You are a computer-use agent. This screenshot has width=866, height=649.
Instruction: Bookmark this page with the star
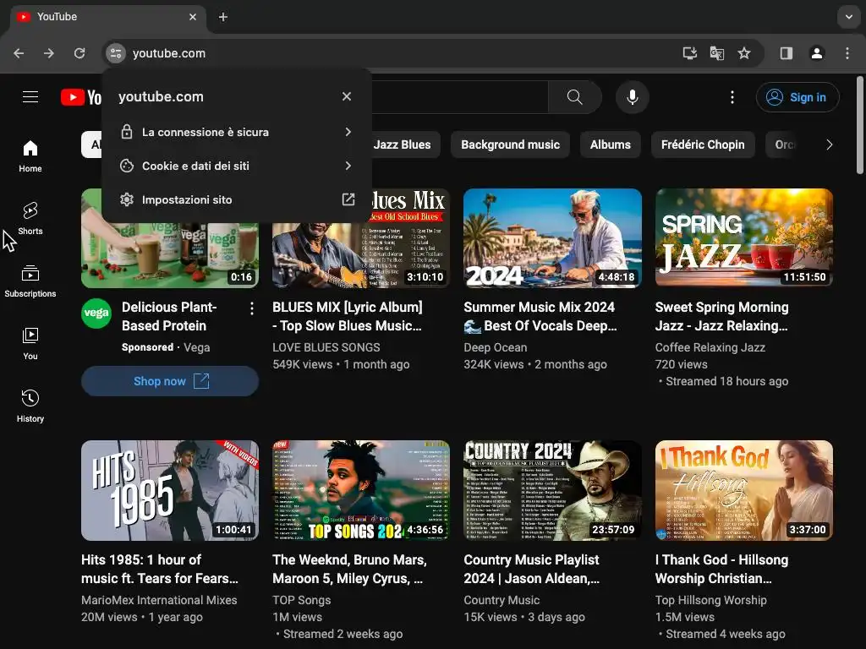click(x=744, y=53)
